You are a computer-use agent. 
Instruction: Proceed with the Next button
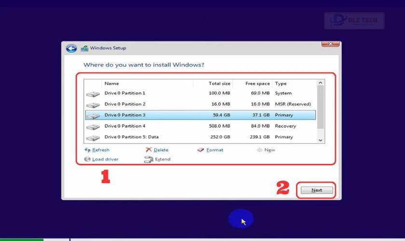pos(317,190)
